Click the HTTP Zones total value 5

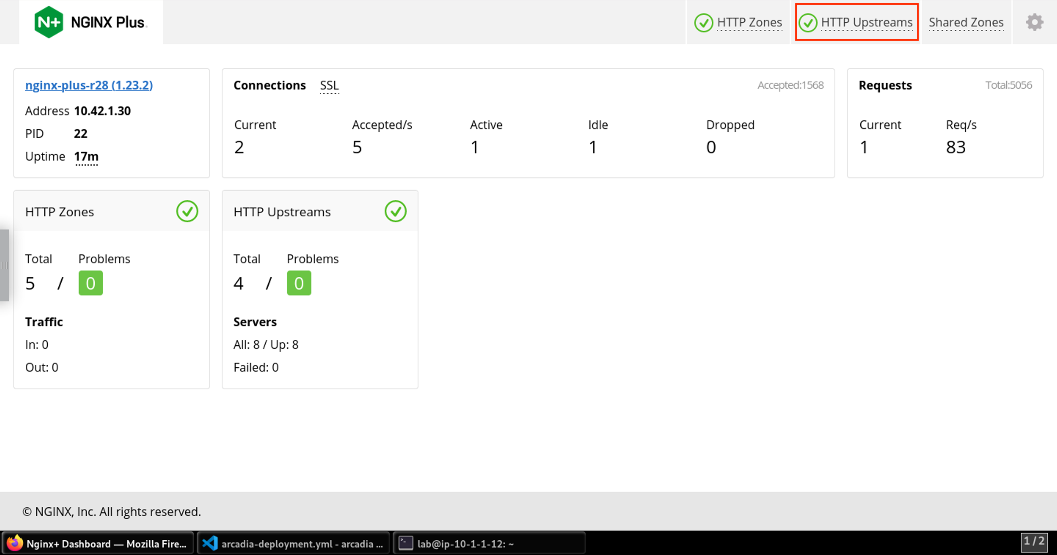coord(30,283)
